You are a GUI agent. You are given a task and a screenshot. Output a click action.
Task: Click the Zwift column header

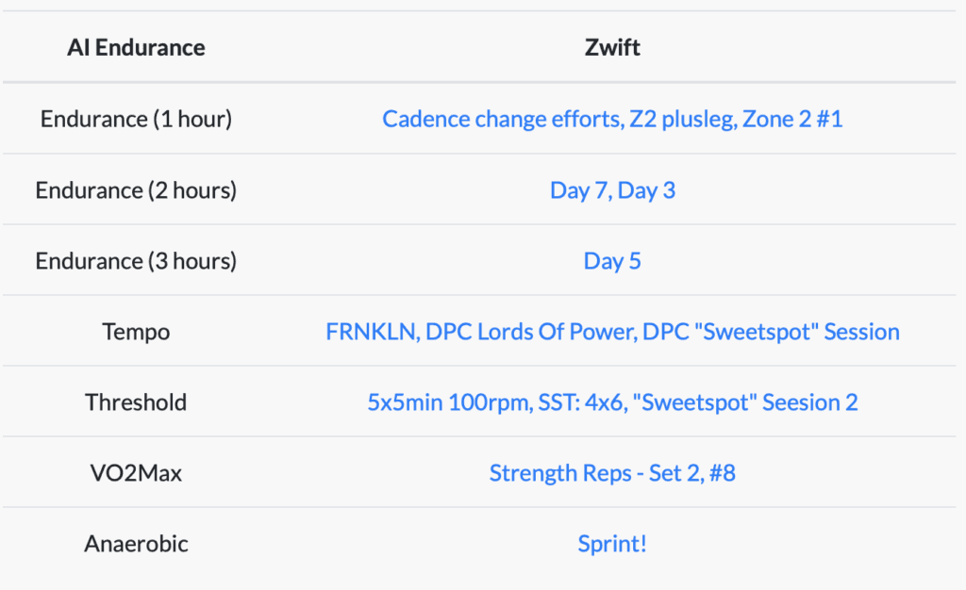click(612, 47)
